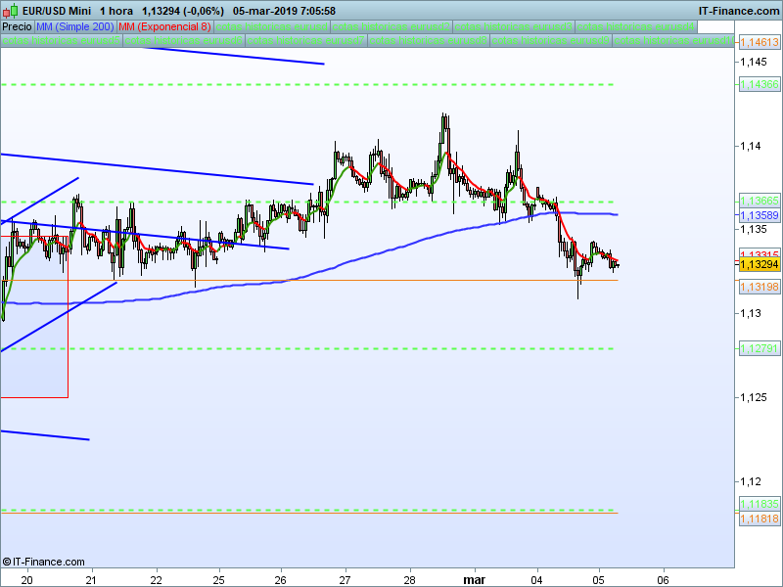Click the date 04 on time axis
The width and height of the screenshot is (783, 587).
(536, 579)
